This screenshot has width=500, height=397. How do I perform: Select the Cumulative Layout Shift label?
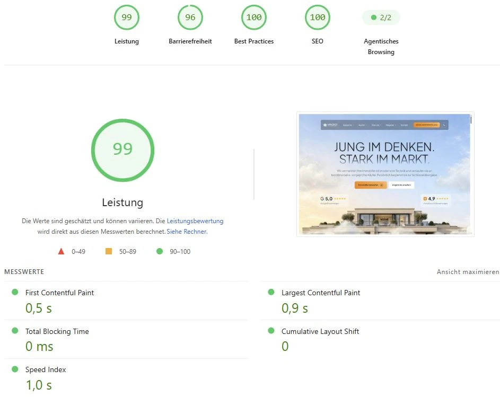coord(320,331)
